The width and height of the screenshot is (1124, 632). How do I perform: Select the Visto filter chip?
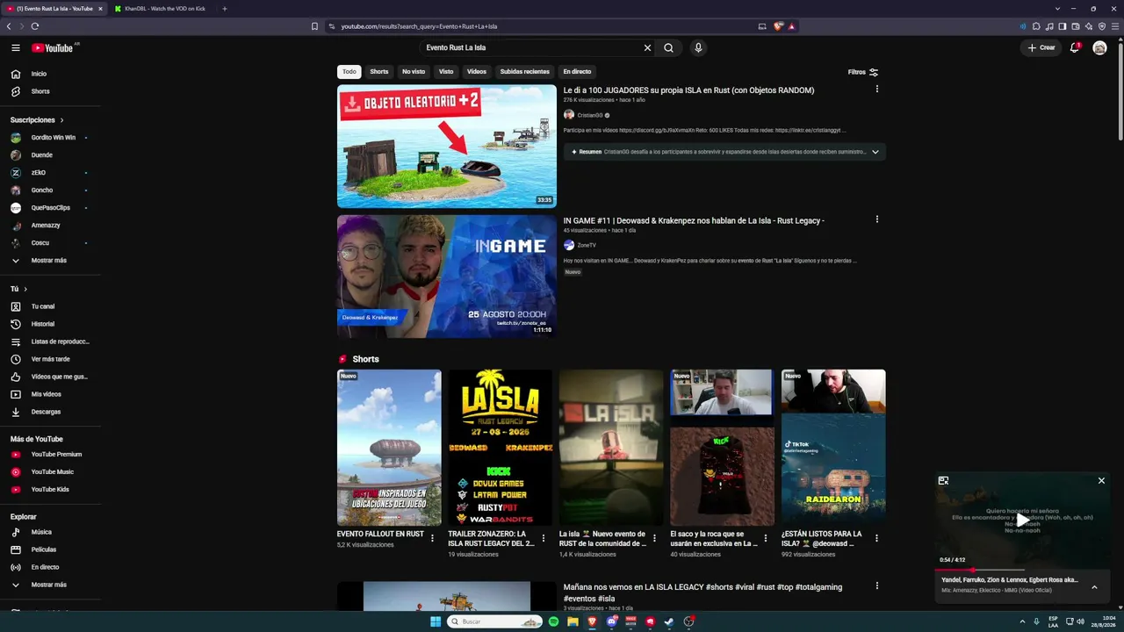[446, 72]
